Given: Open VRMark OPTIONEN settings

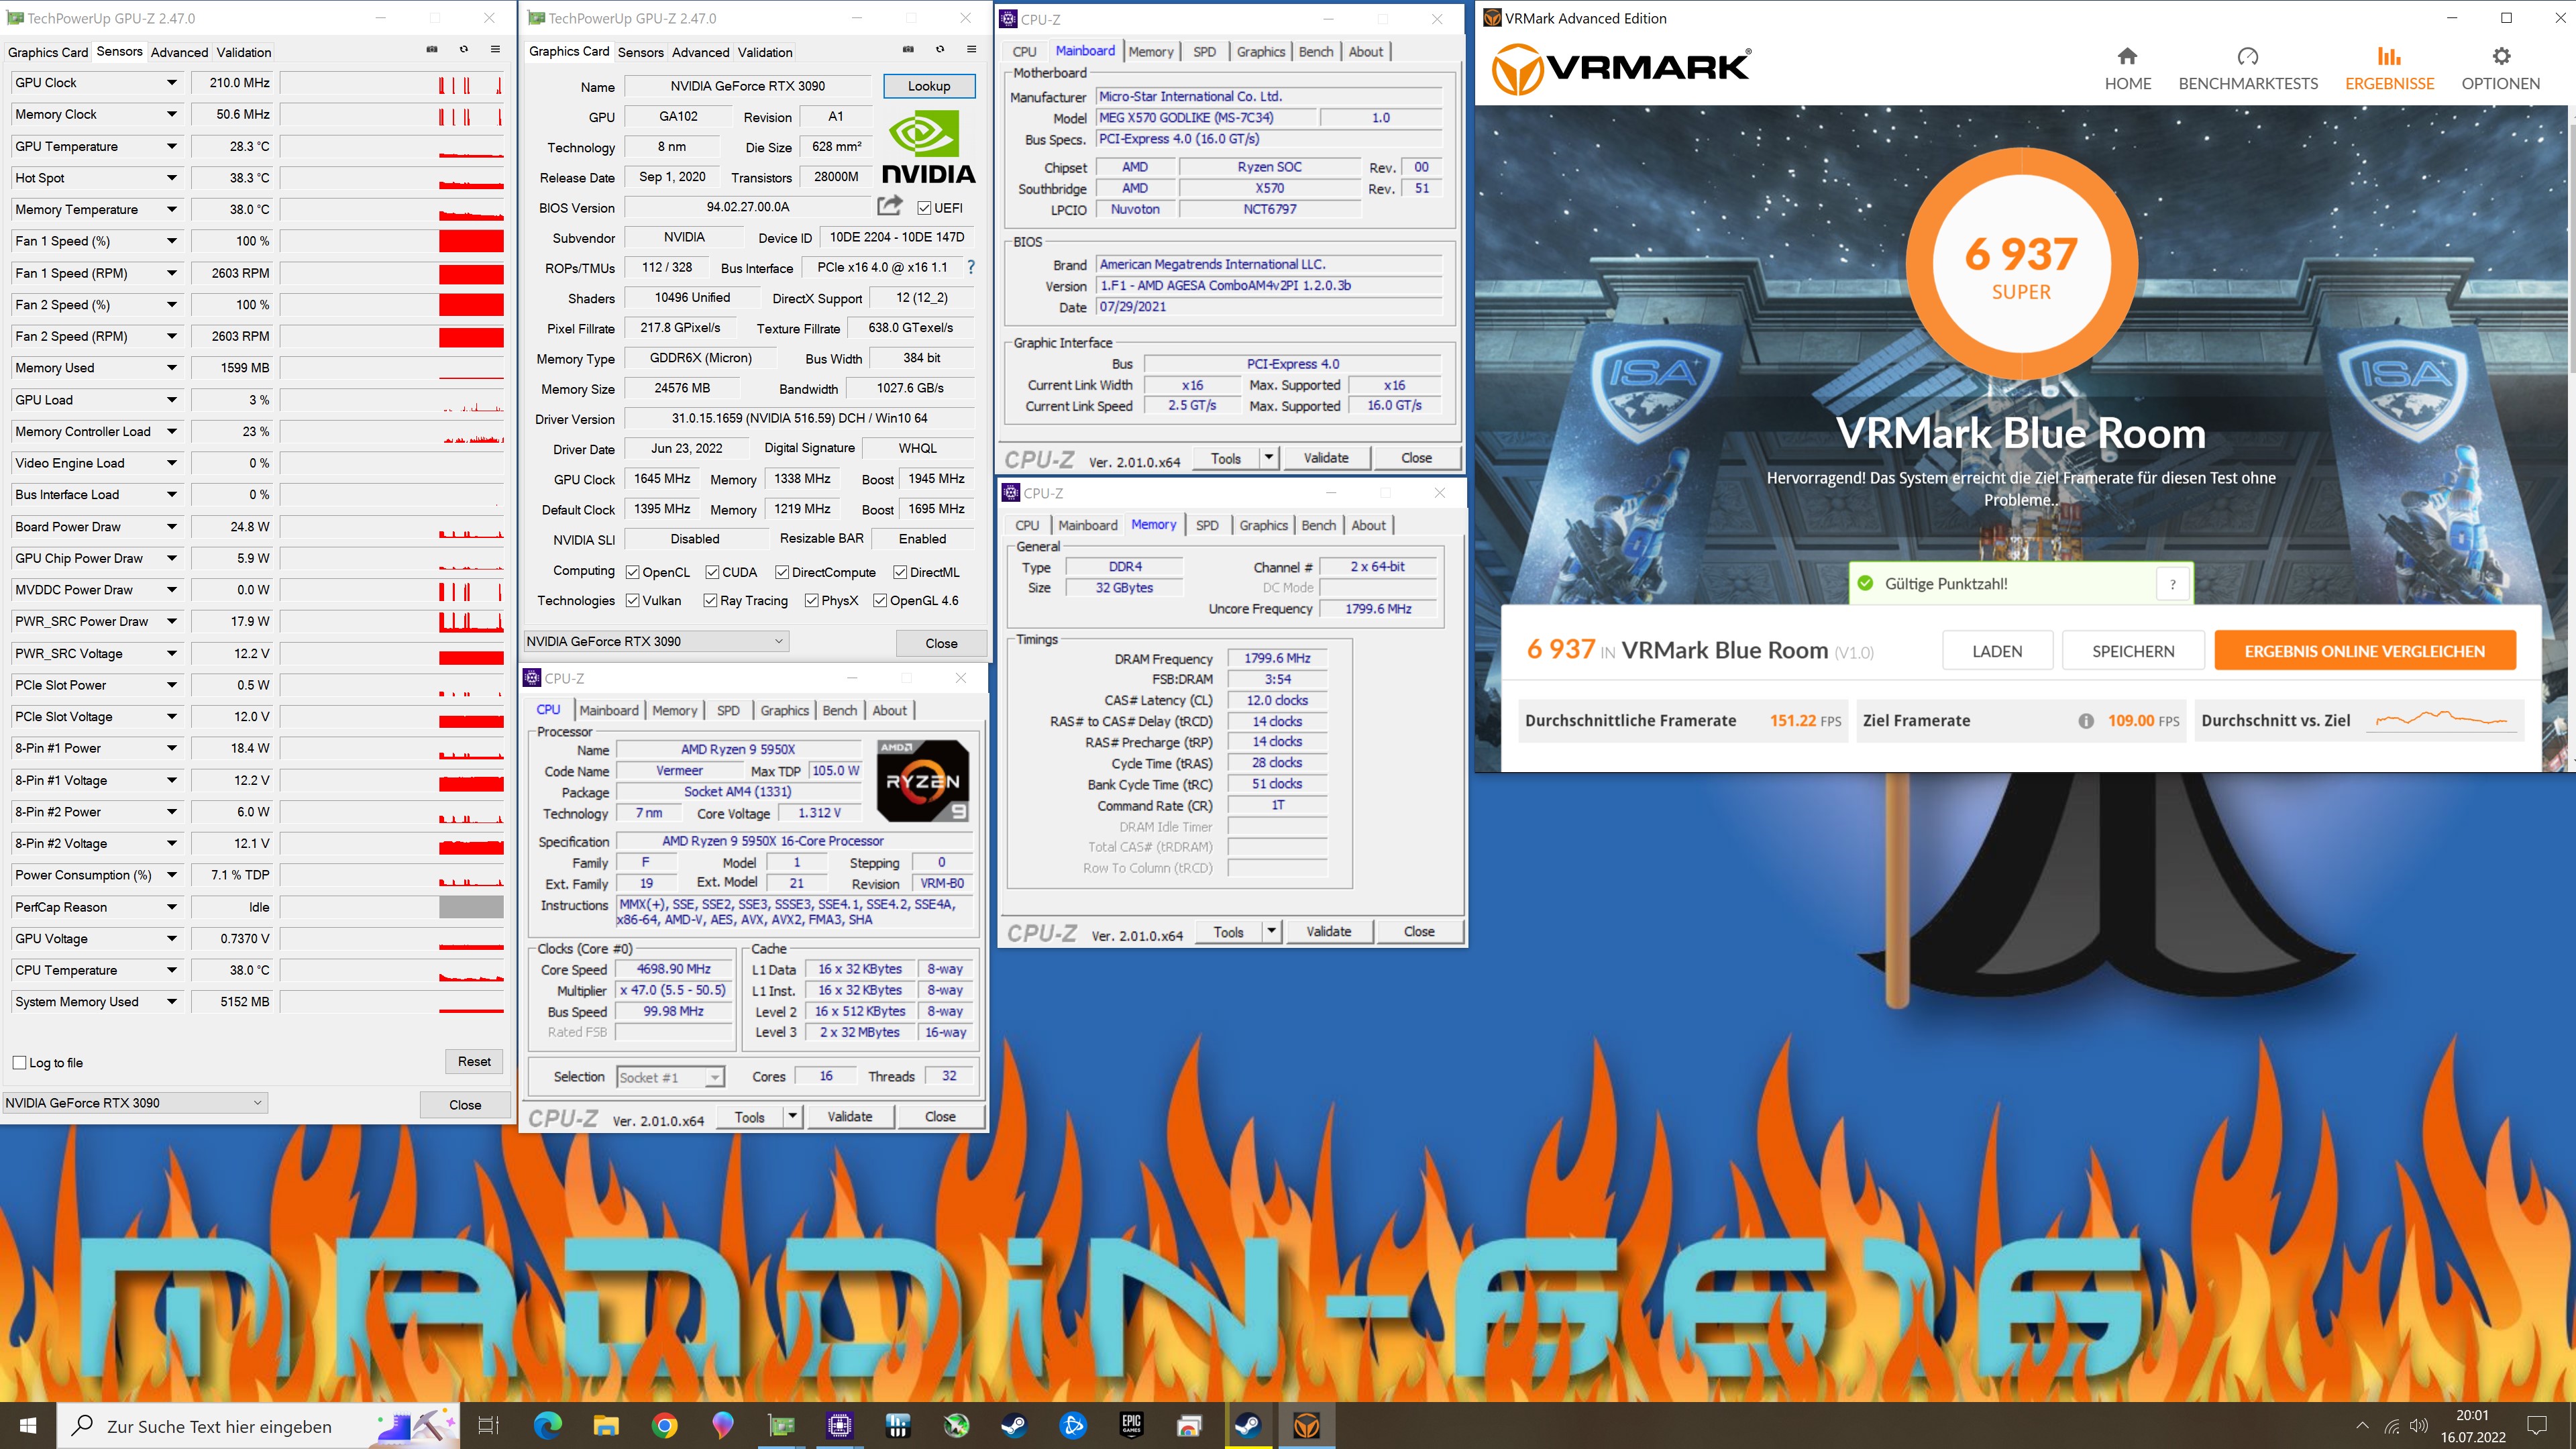Looking at the screenshot, I should pyautogui.click(x=2500, y=68).
